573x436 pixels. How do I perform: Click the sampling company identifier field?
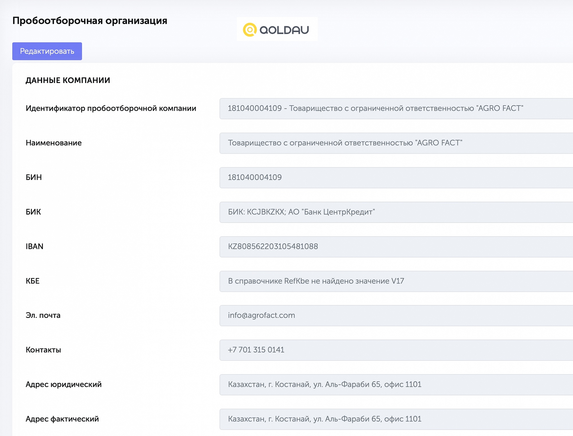tap(395, 108)
